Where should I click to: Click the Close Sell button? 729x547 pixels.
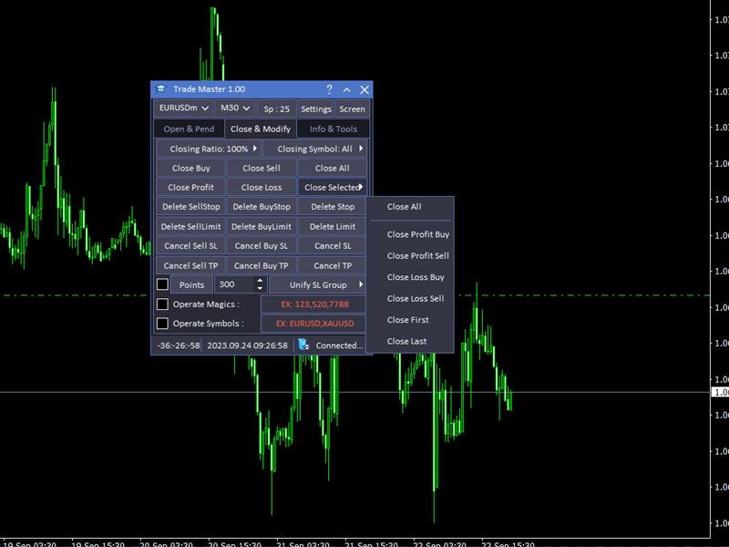[262, 168]
